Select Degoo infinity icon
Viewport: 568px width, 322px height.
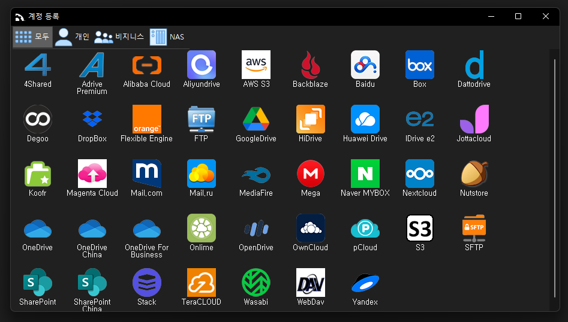tap(38, 119)
